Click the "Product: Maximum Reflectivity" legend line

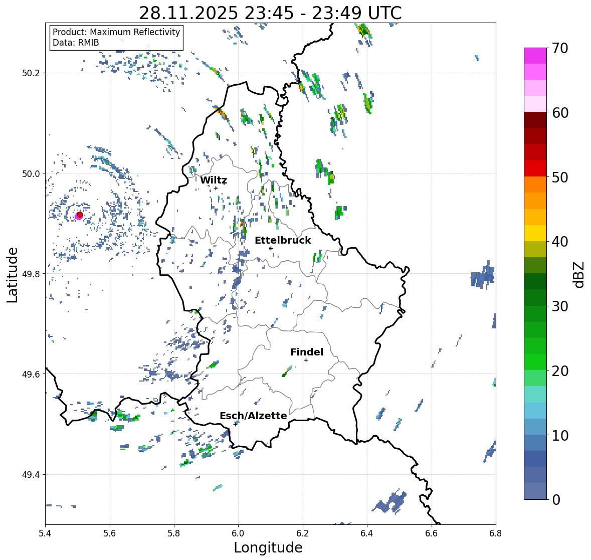click(116, 32)
